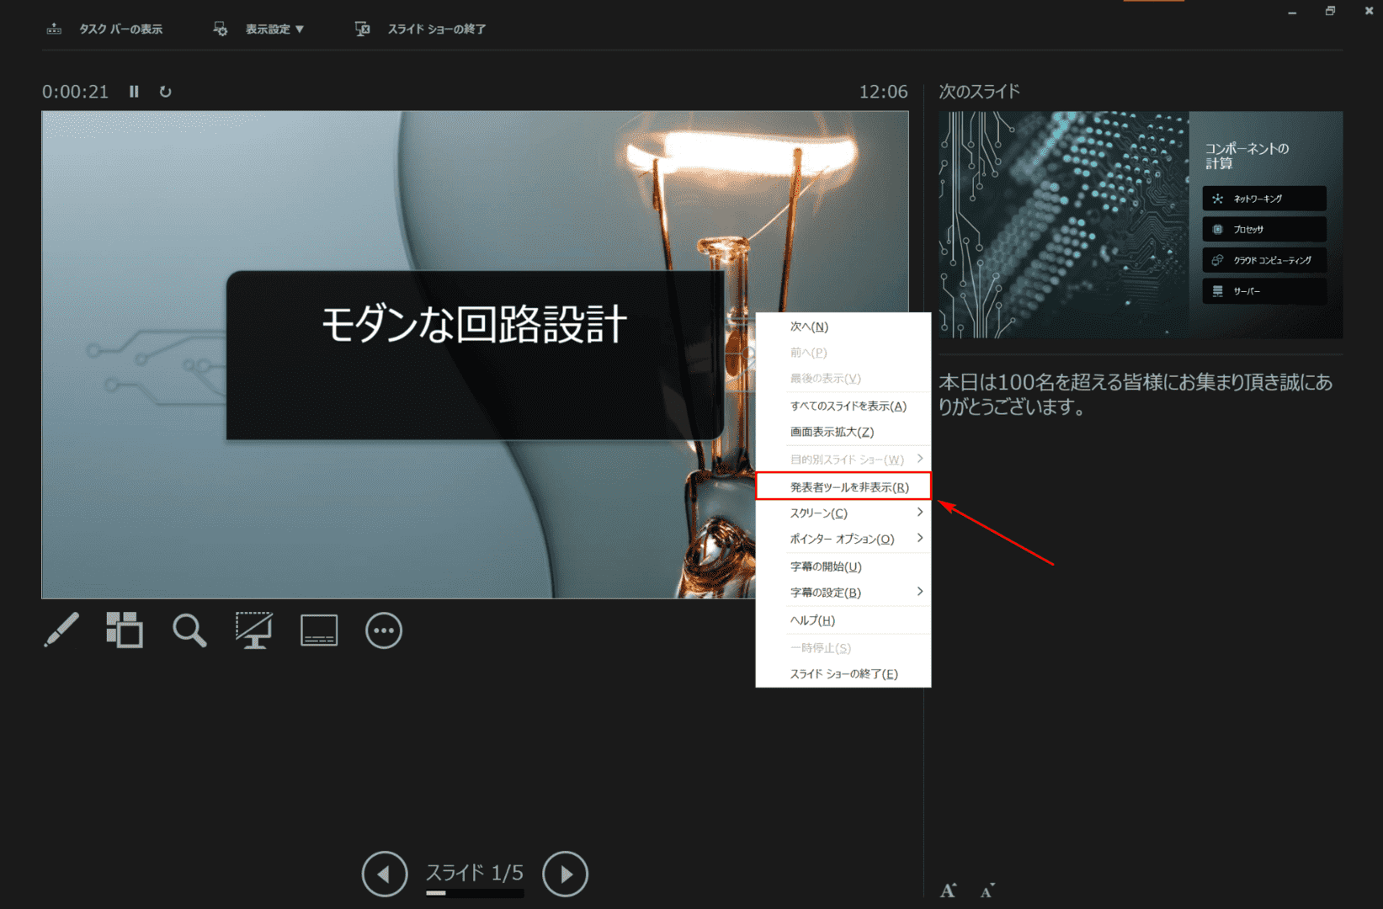Close the presenter view window

[1369, 12]
